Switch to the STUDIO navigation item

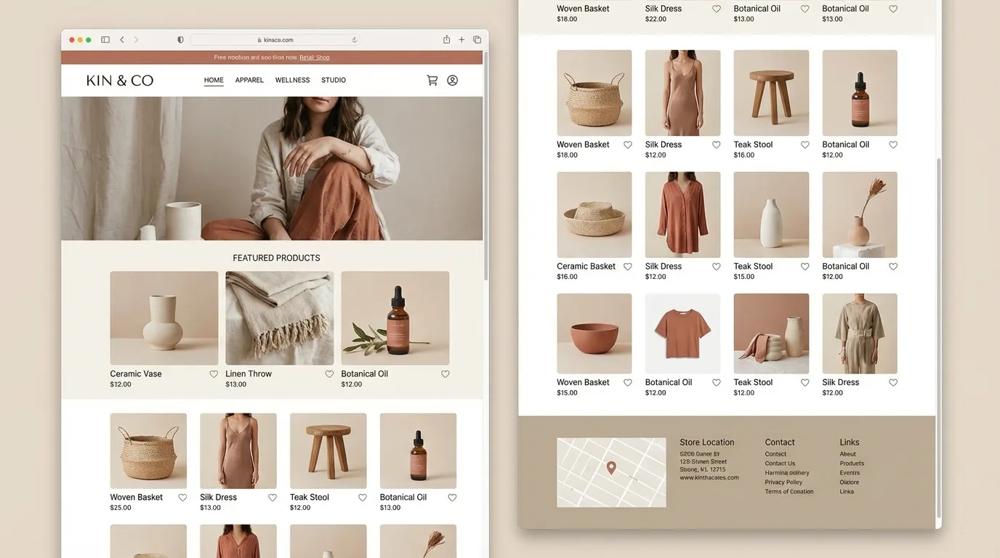point(333,80)
